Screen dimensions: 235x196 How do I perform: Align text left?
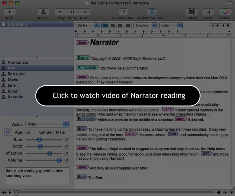click(x=105, y=25)
